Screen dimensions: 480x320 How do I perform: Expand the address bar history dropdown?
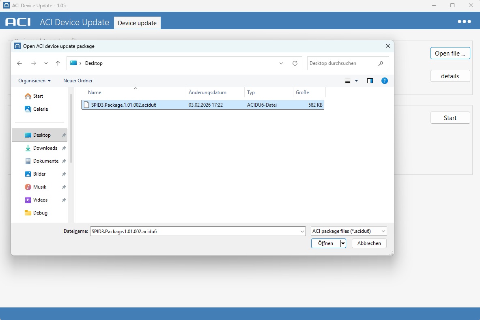pyautogui.click(x=282, y=63)
